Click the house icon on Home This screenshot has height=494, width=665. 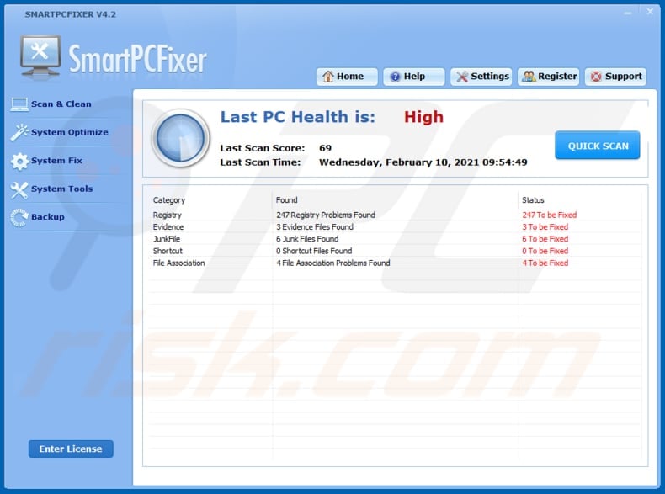point(327,77)
